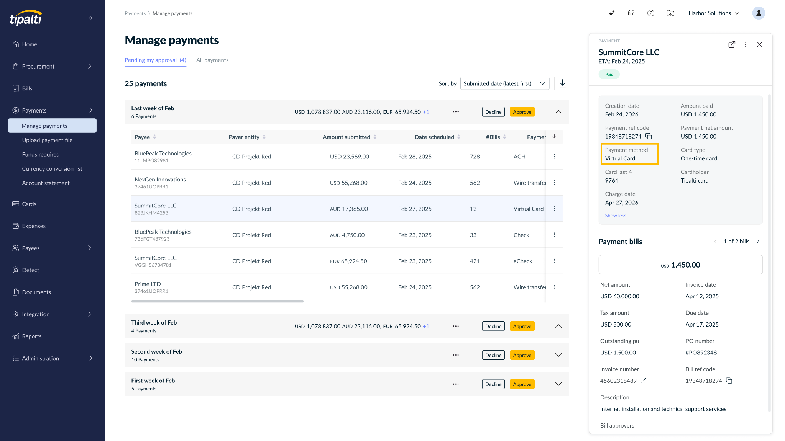The height and width of the screenshot is (441, 785).
Task: Switch to the All payments tab
Action: [x=212, y=60]
